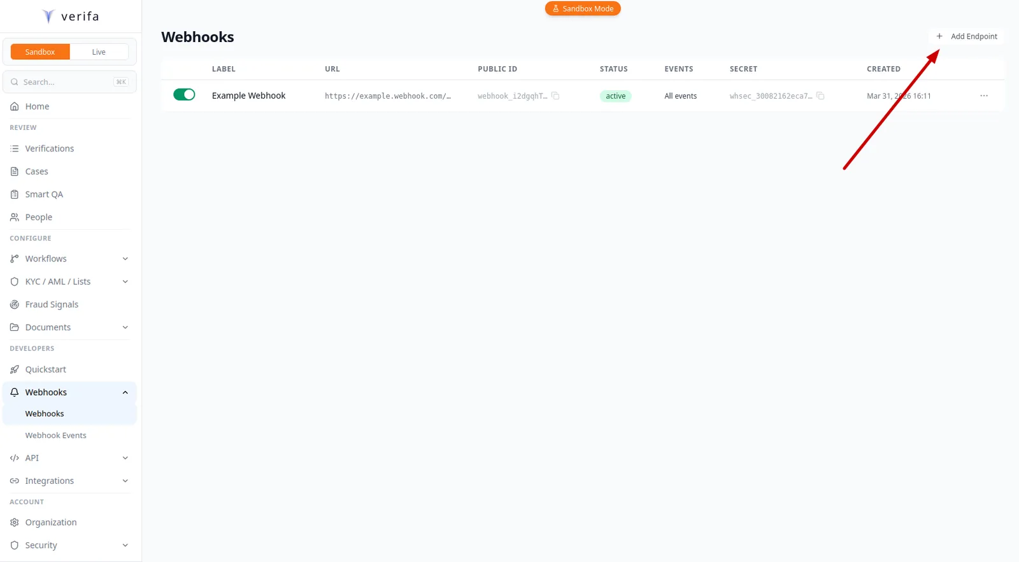This screenshot has height=562, width=1019.
Task: Switch to Live environment
Action: coord(99,52)
